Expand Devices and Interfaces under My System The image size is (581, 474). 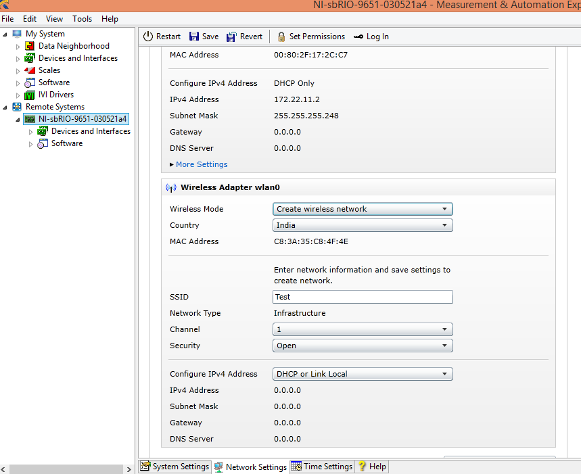tap(18, 59)
